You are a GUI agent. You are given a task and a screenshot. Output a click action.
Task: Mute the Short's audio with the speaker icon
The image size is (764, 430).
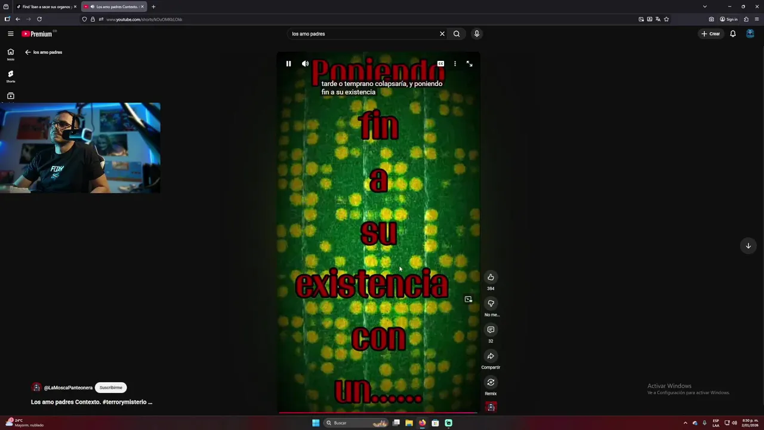tap(305, 64)
